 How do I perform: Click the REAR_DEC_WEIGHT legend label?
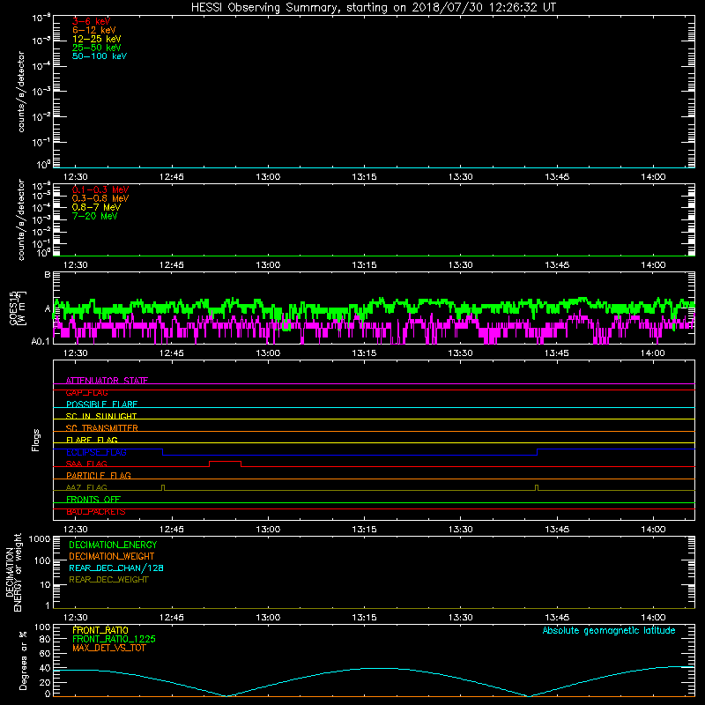108,580
